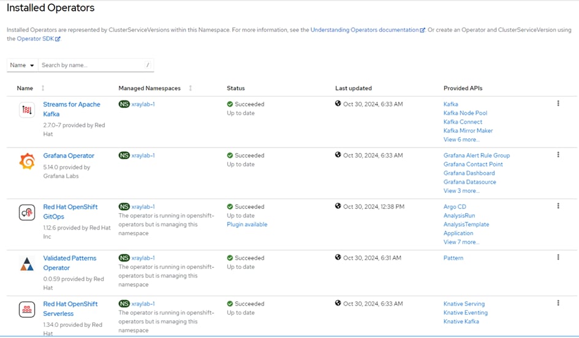Click green Succeeded check in GitOps row
This screenshot has height=338, width=579.
pyautogui.click(x=230, y=206)
